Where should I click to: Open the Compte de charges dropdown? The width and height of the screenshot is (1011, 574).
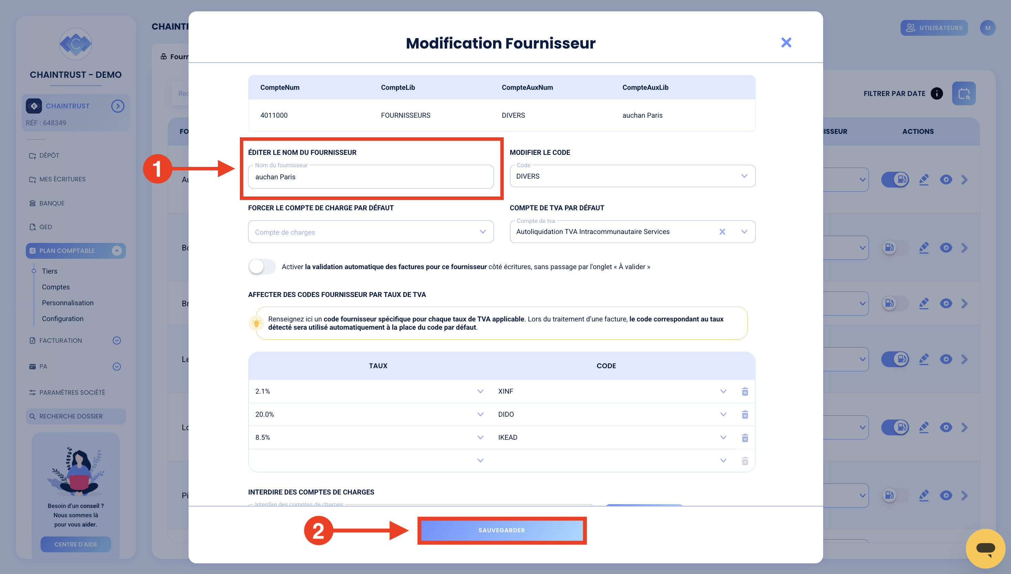pos(371,232)
